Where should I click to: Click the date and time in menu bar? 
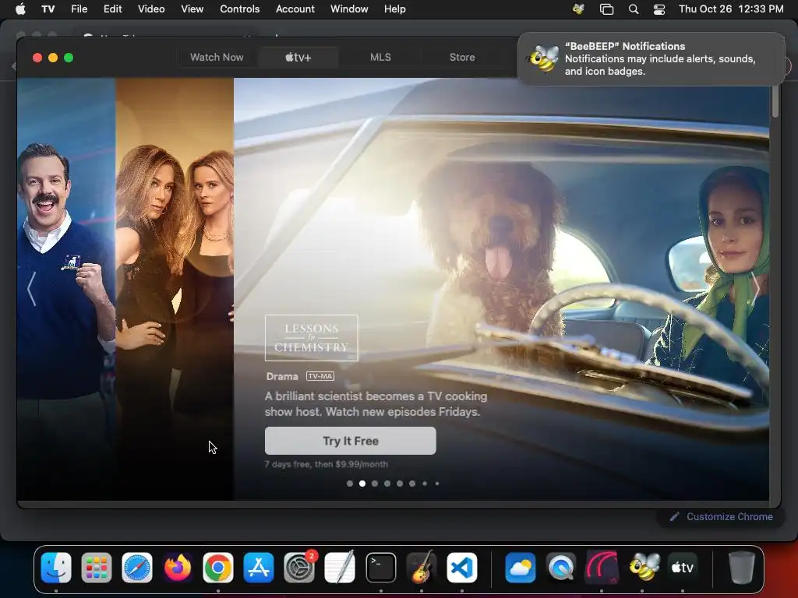click(x=731, y=9)
